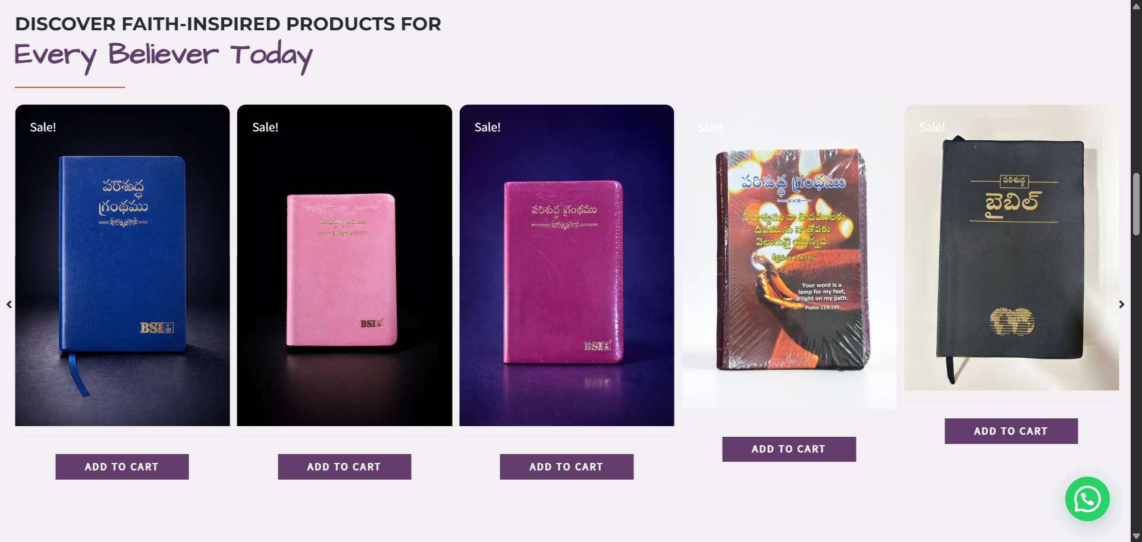Open the magenta Bible product image
Screen dimensions: 1142x542
click(566, 265)
